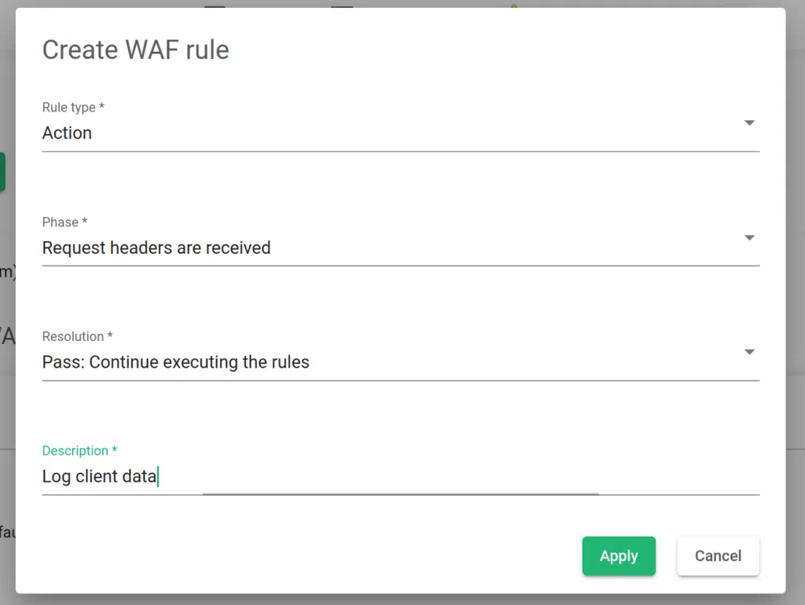Click Pass: Continue executing the rules text
Screen dimensions: 805x605
tap(176, 361)
